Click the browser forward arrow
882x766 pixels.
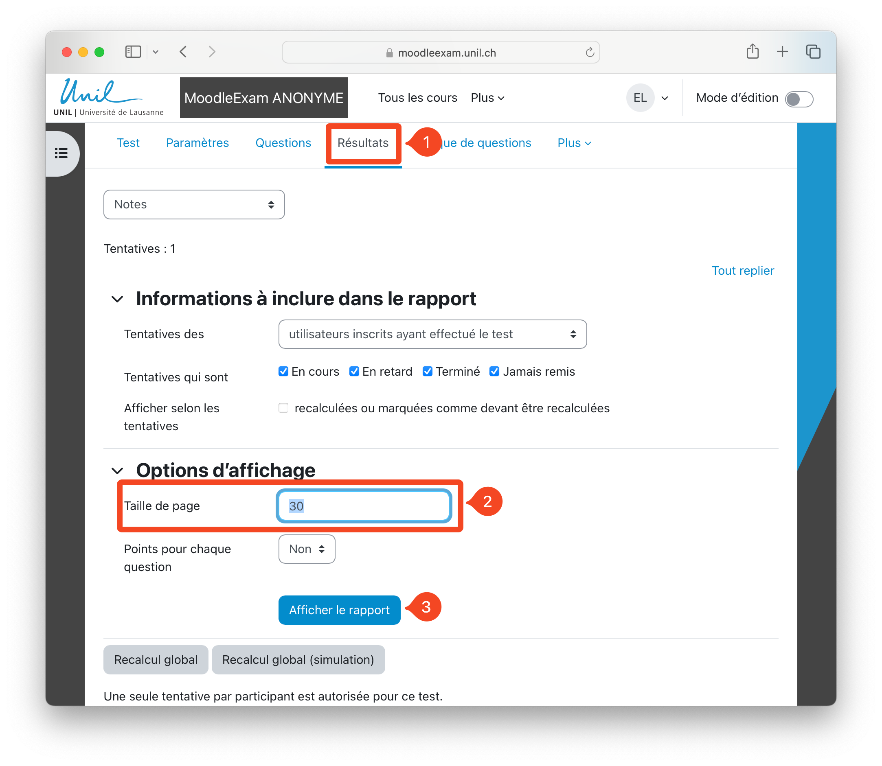(212, 52)
